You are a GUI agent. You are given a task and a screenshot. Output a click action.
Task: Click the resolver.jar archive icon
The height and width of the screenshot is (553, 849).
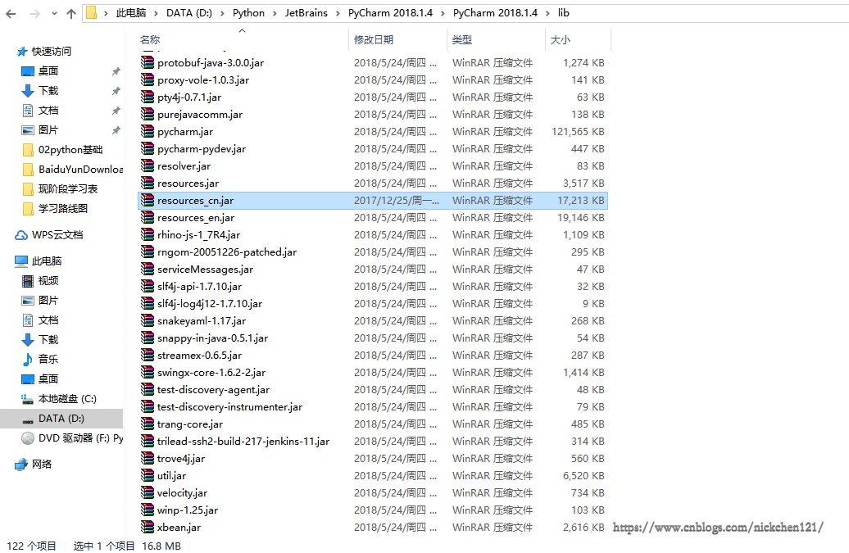click(x=148, y=165)
